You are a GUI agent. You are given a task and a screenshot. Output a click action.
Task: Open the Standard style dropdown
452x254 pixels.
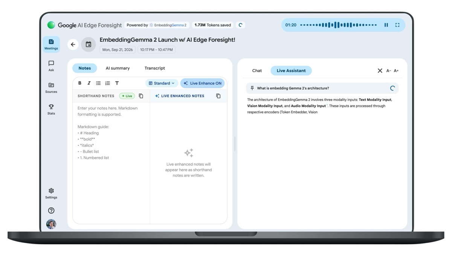click(x=162, y=83)
